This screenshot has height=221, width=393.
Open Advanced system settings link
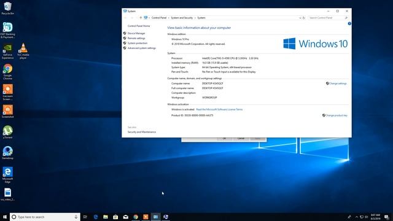click(142, 48)
